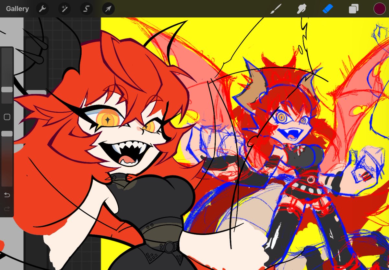Open the active color picker
This screenshot has height=270, width=389.
(x=380, y=9)
